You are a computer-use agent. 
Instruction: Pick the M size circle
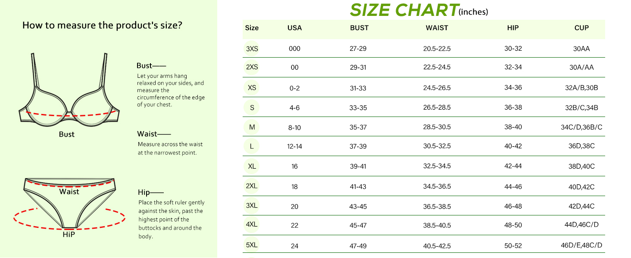coord(252,127)
